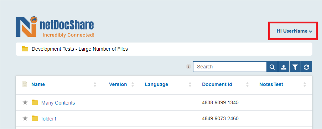Click the search help question mark icon
Viewport: 322px width, 129px height.
pos(188,67)
